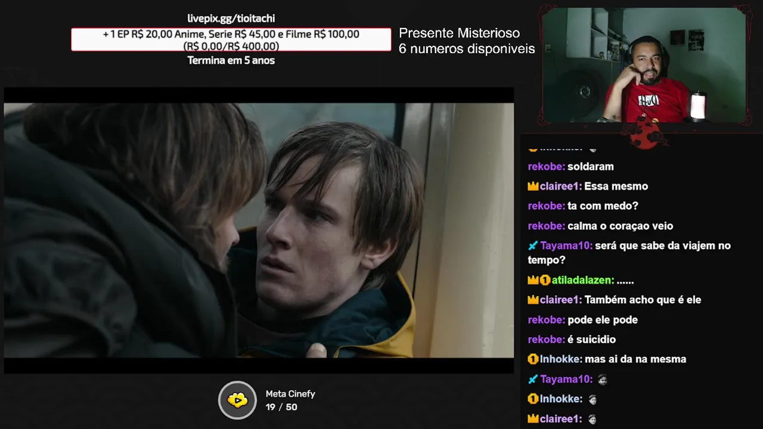Click rekobe's name on 'ta com medo?' message
This screenshot has height=429, width=763.
coord(546,206)
